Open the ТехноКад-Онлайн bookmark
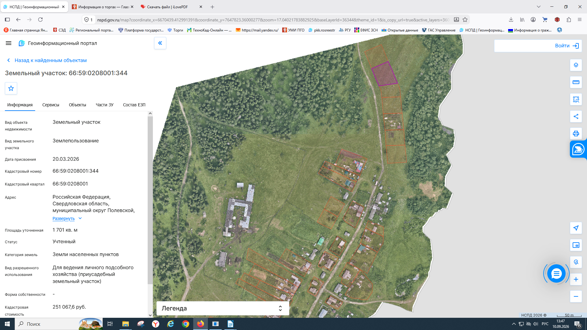The image size is (587, 330). click(209, 30)
